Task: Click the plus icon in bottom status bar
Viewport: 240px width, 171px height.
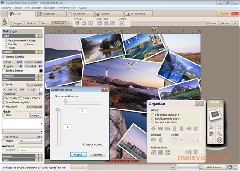Action: coord(172,167)
